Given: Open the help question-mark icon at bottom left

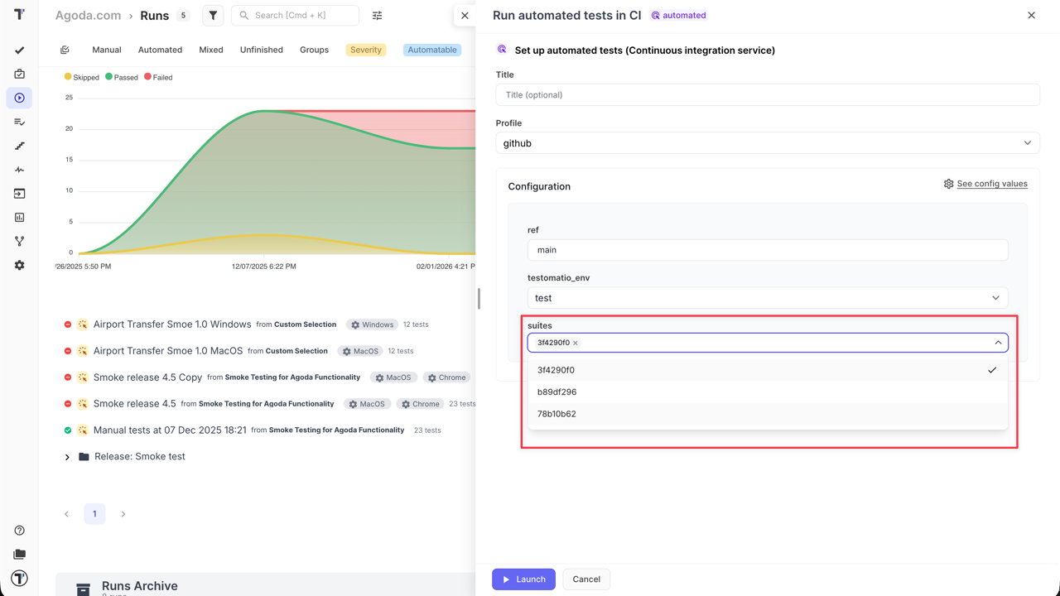Looking at the screenshot, I should pos(19,530).
